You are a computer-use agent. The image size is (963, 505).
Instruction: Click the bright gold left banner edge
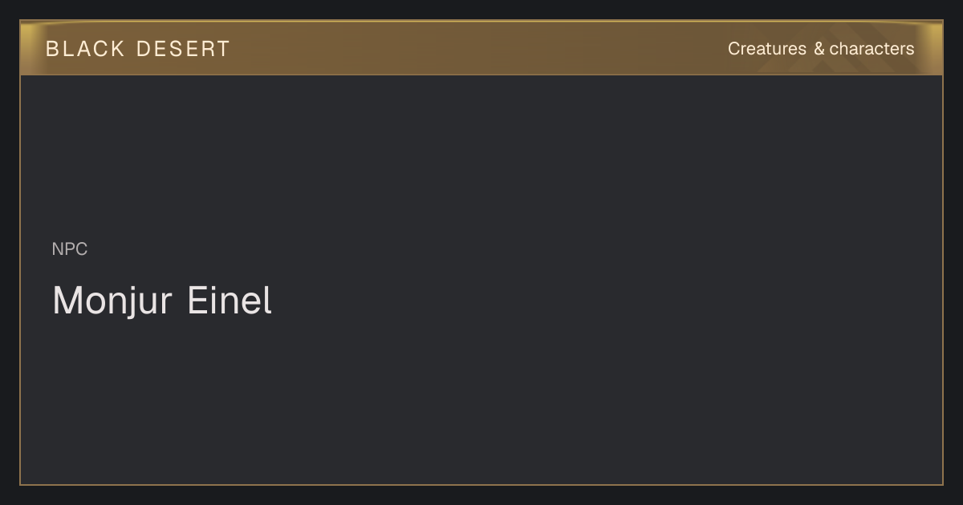pyautogui.click(x=30, y=48)
